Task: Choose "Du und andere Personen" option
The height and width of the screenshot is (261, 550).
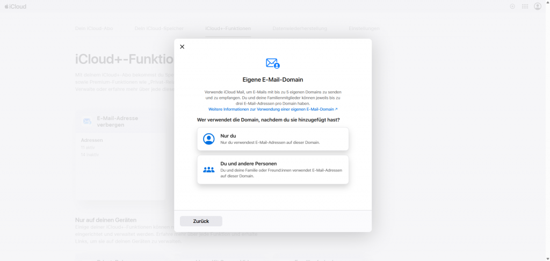Action: click(x=273, y=170)
